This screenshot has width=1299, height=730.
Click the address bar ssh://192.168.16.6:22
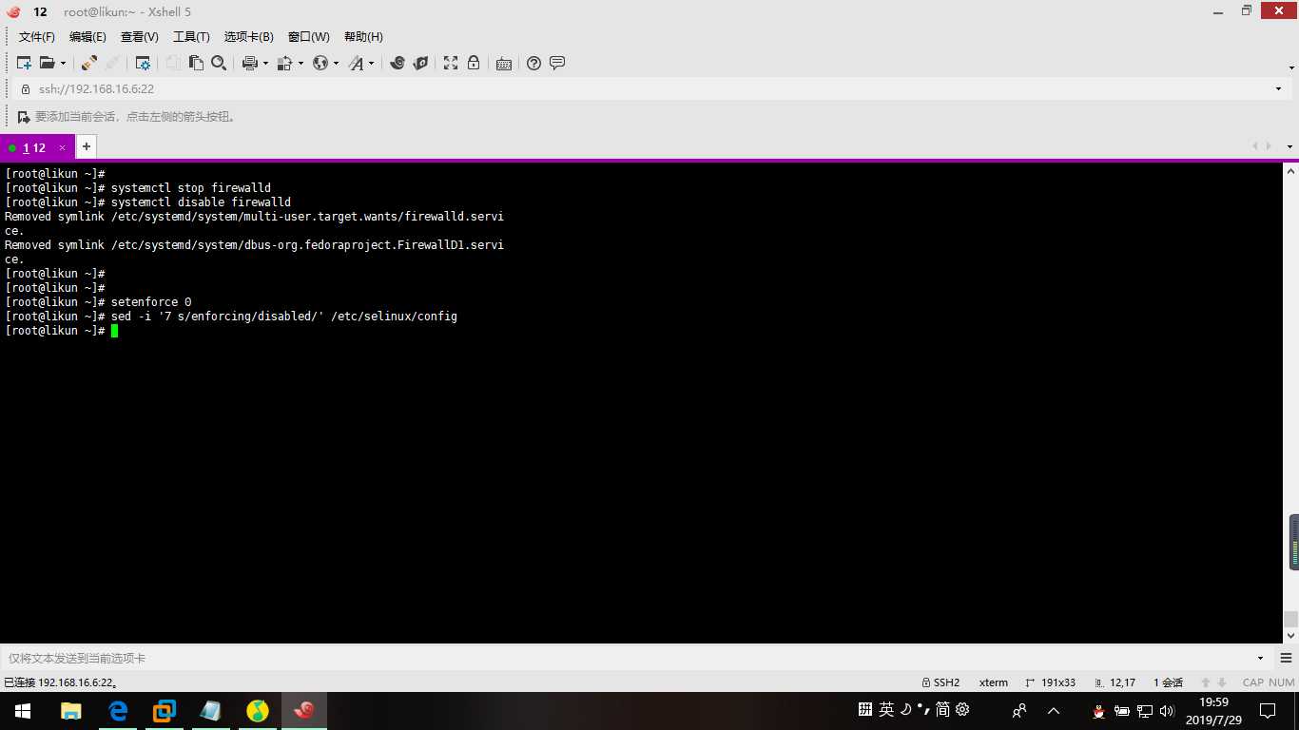[96, 88]
